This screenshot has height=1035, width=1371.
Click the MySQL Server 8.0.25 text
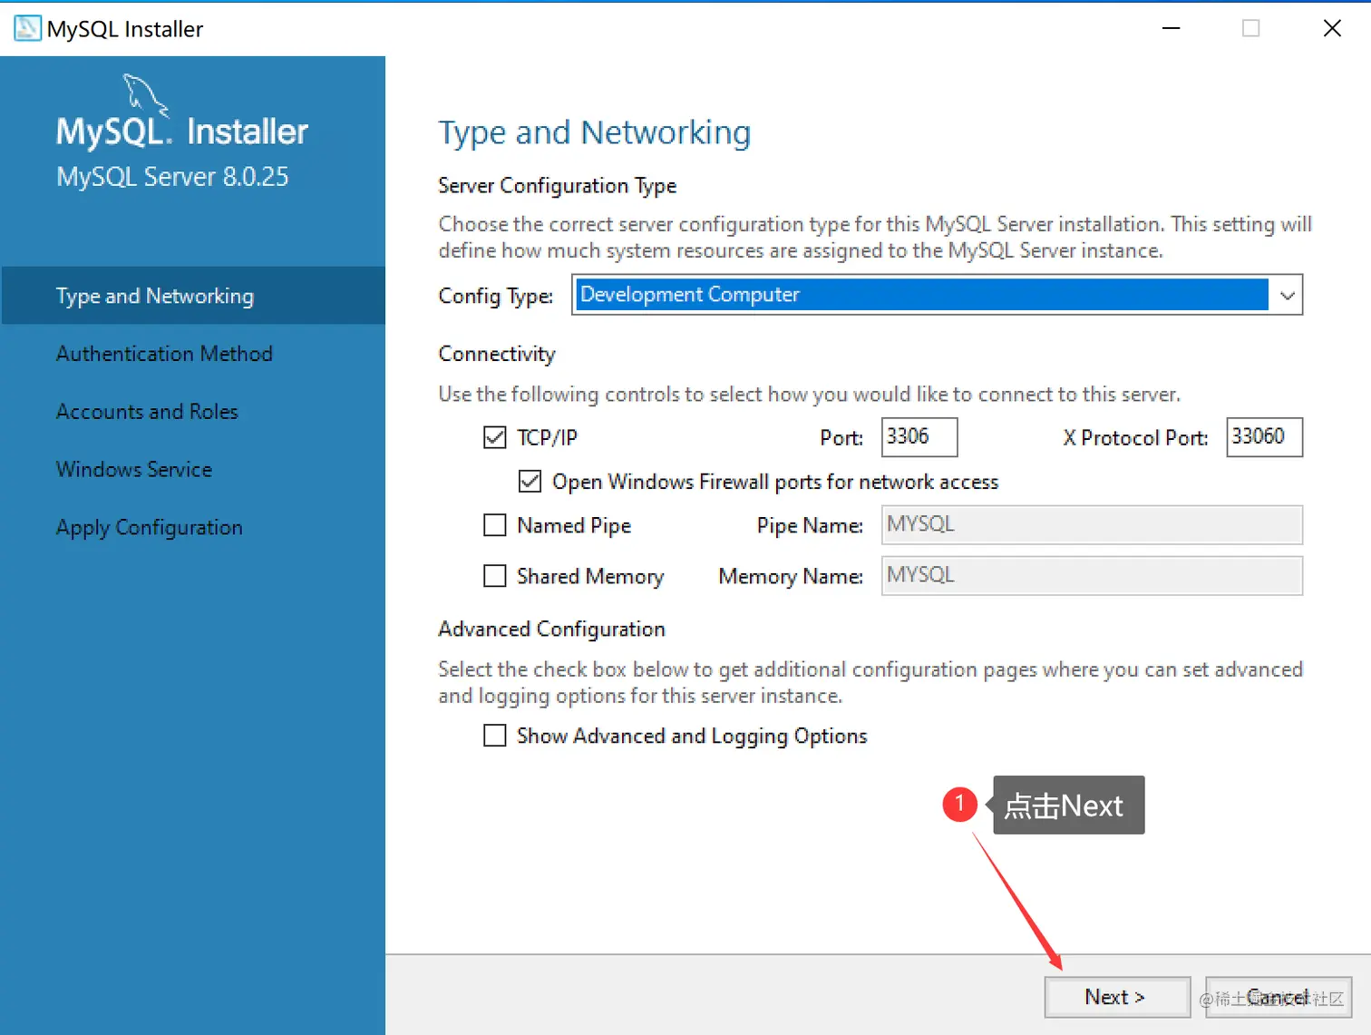coord(172,176)
